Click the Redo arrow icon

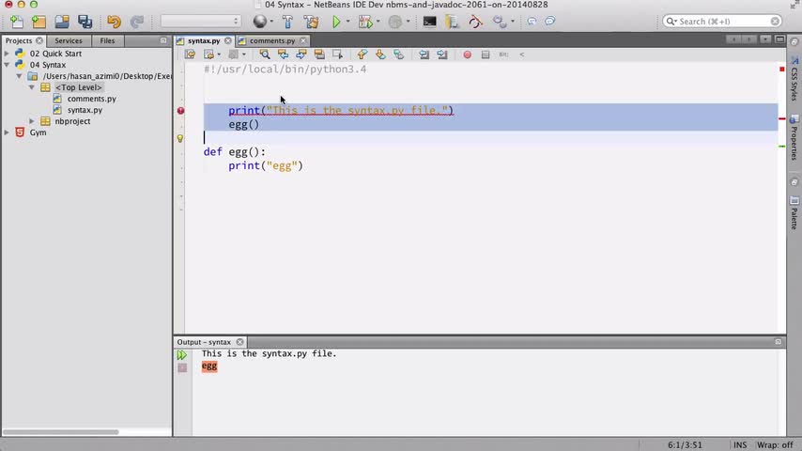tap(136, 22)
